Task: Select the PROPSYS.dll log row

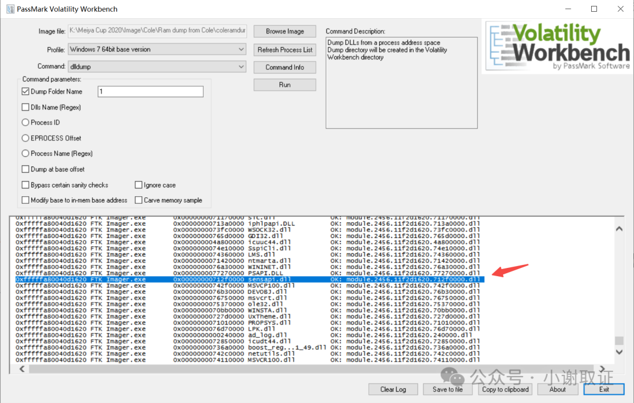Action: pyautogui.click(x=248, y=323)
